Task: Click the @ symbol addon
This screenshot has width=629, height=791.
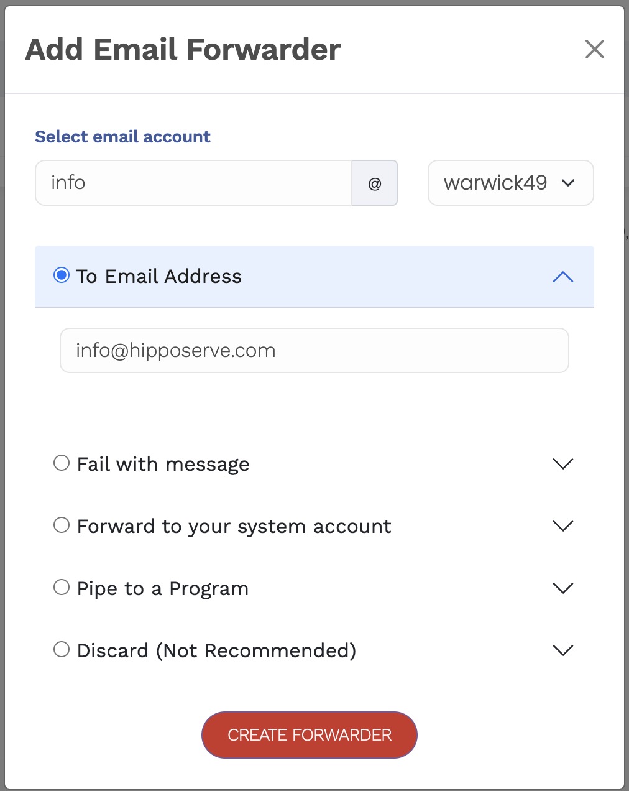Action: click(x=375, y=183)
